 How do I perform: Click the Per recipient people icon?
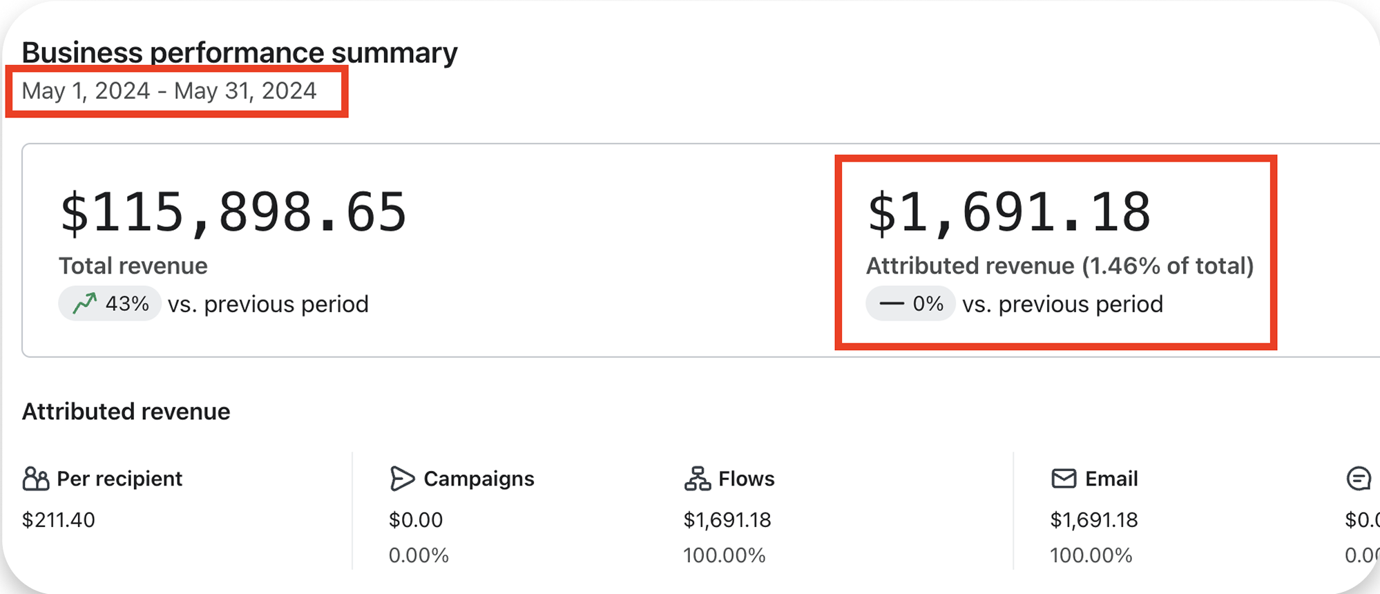point(36,479)
